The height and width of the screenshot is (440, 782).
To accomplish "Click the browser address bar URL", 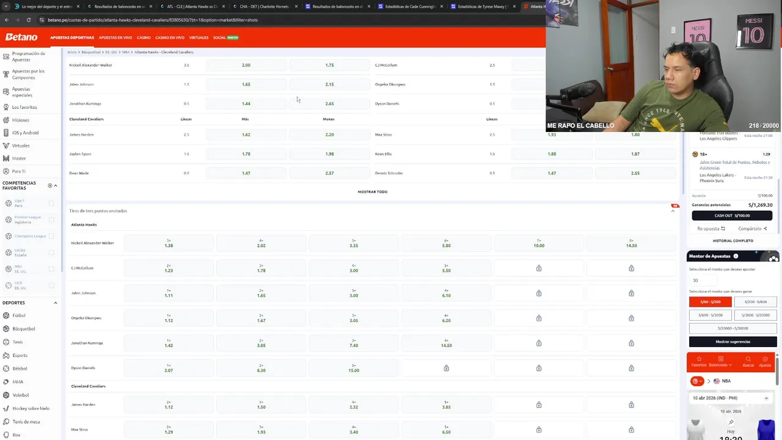I will click(x=153, y=20).
